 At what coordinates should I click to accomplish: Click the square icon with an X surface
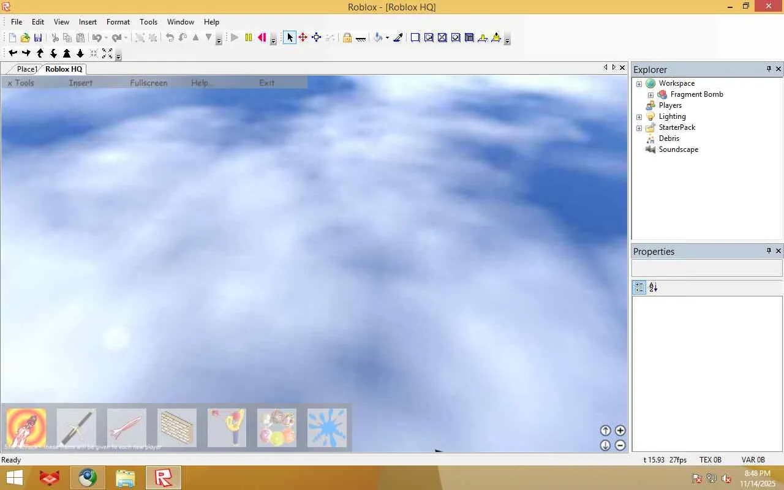coord(442,38)
